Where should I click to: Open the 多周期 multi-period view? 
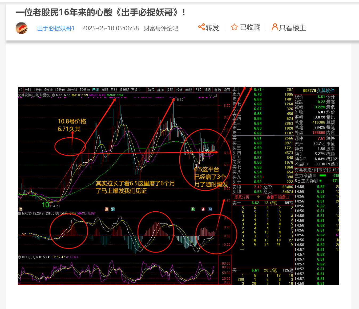pyautogui.click(x=124, y=90)
